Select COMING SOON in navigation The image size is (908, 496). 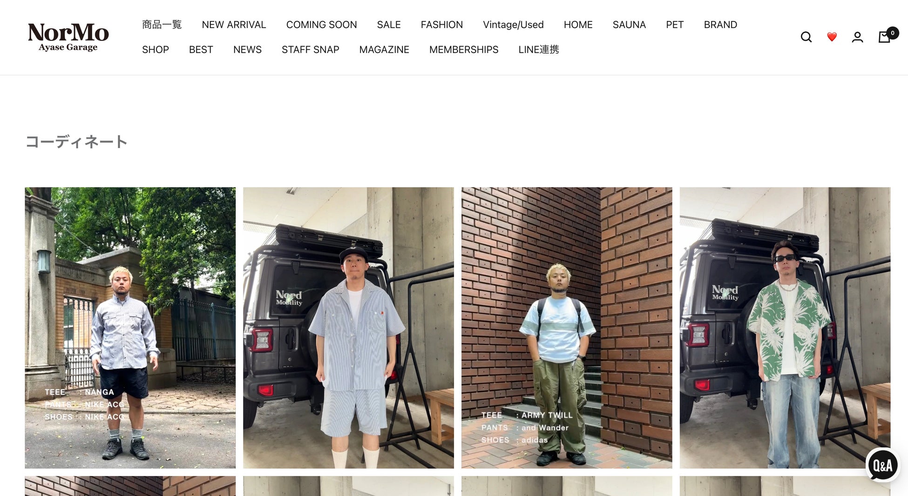[x=321, y=25]
